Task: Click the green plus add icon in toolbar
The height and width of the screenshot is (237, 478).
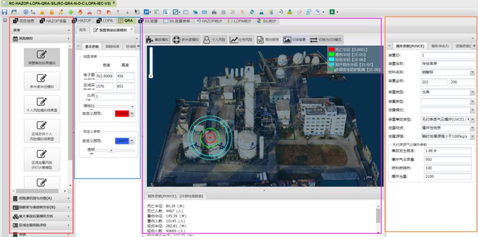Action: [x=71, y=12]
